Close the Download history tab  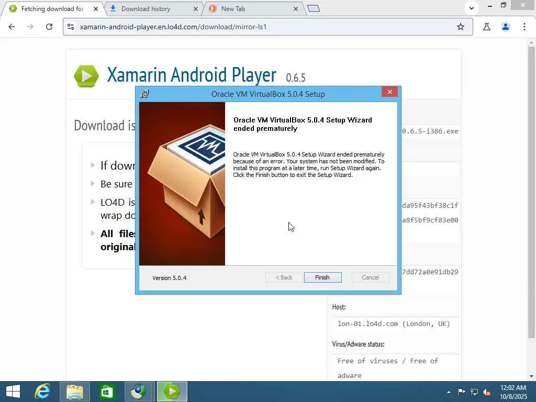(196, 9)
